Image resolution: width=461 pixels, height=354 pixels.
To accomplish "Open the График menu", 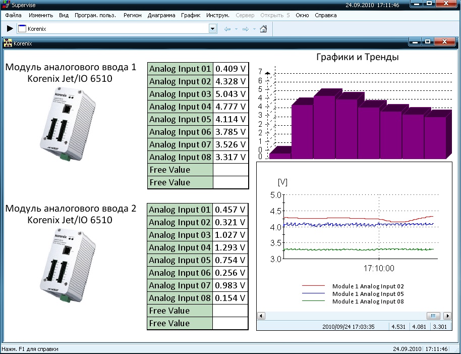I will [191, 15].
